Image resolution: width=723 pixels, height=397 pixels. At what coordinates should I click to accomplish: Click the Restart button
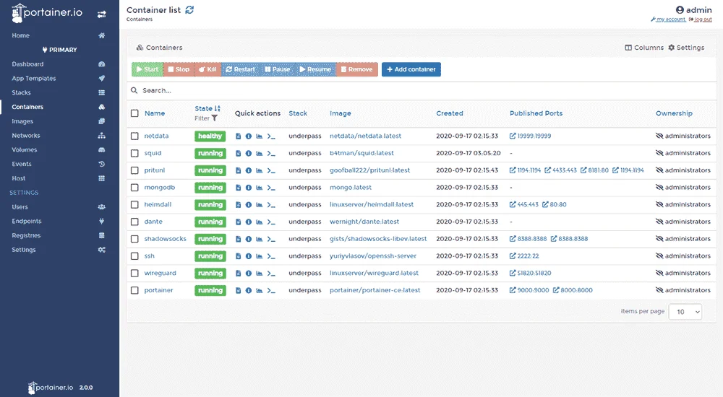tap(240, 69)
